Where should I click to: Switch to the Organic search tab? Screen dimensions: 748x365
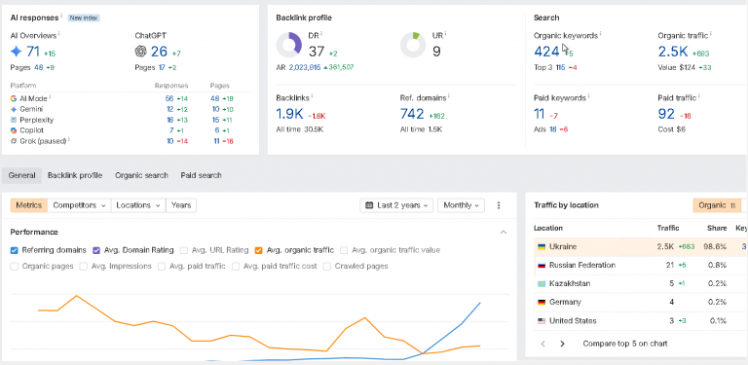[141, 175]
